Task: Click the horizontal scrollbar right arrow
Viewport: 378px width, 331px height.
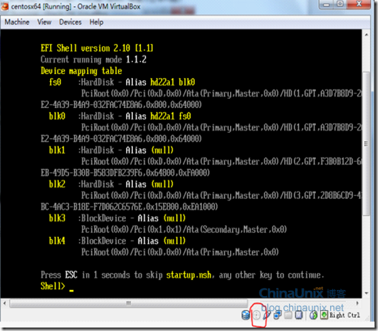Action: click(x=357, y=304)
